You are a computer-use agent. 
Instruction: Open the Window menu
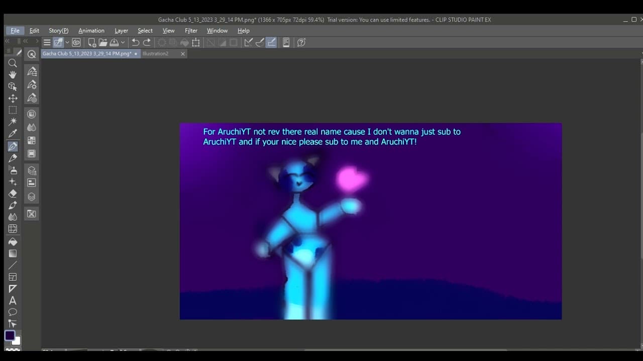tap(217, 31)
